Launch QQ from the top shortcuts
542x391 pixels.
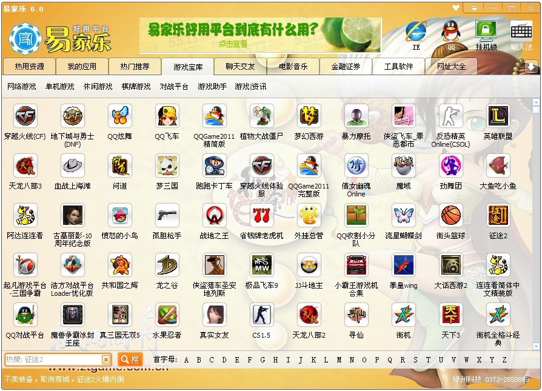click(x=451, y=35)
